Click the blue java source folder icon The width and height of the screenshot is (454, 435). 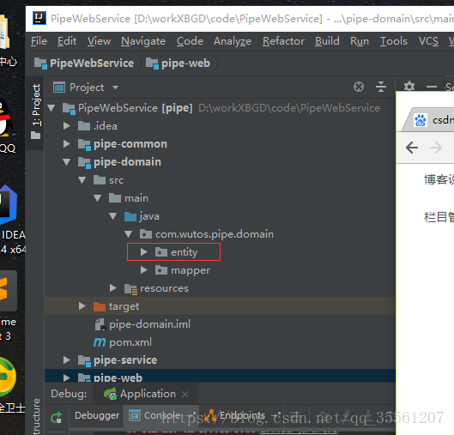click(130, 216)
